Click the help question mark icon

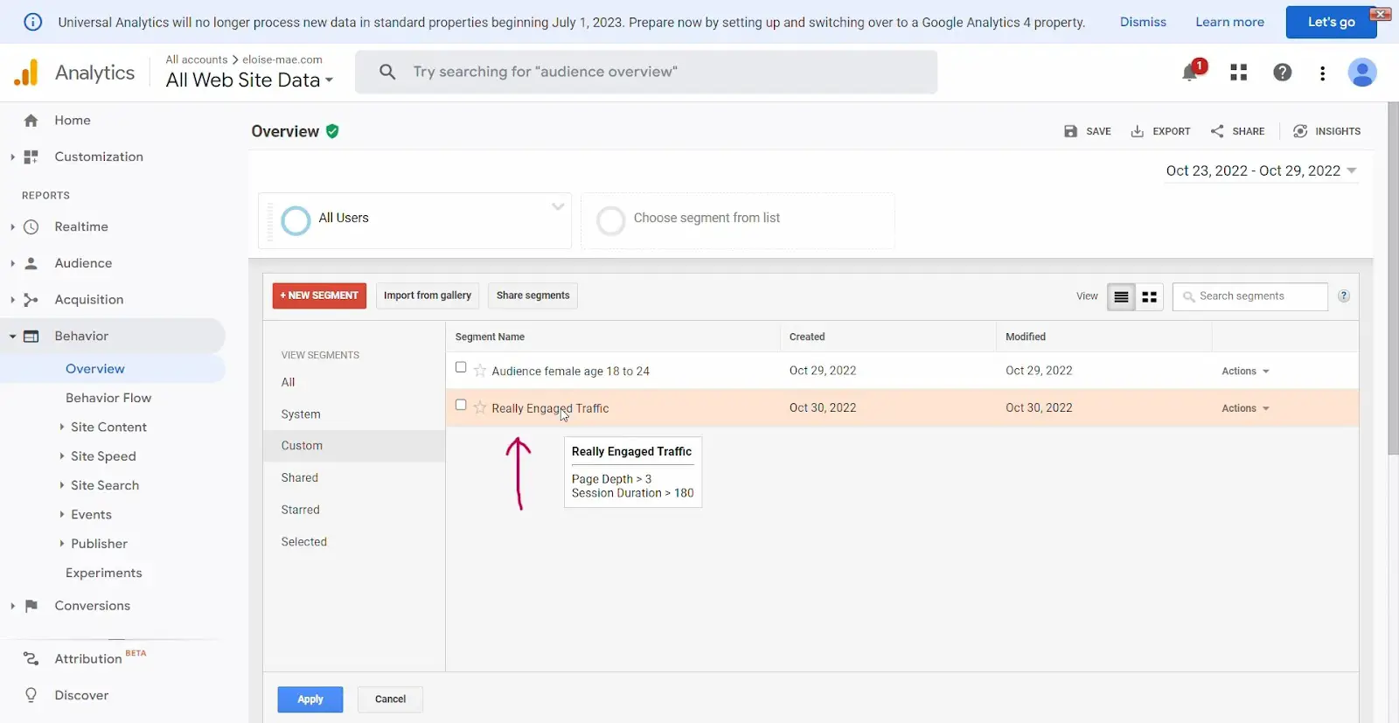(1282, 73)
